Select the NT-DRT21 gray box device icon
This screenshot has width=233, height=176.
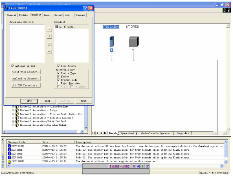(x=134, y=42)
